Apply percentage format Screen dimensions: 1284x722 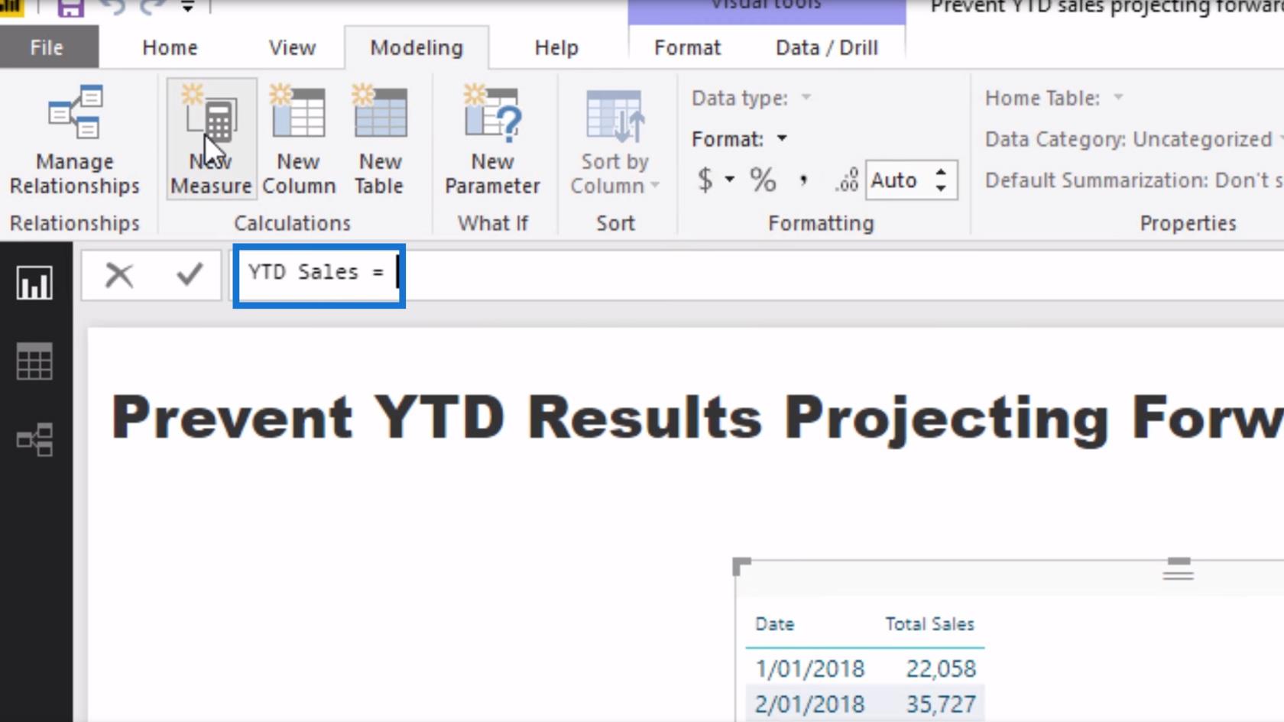pyautogui.click(x=762, y=180)
